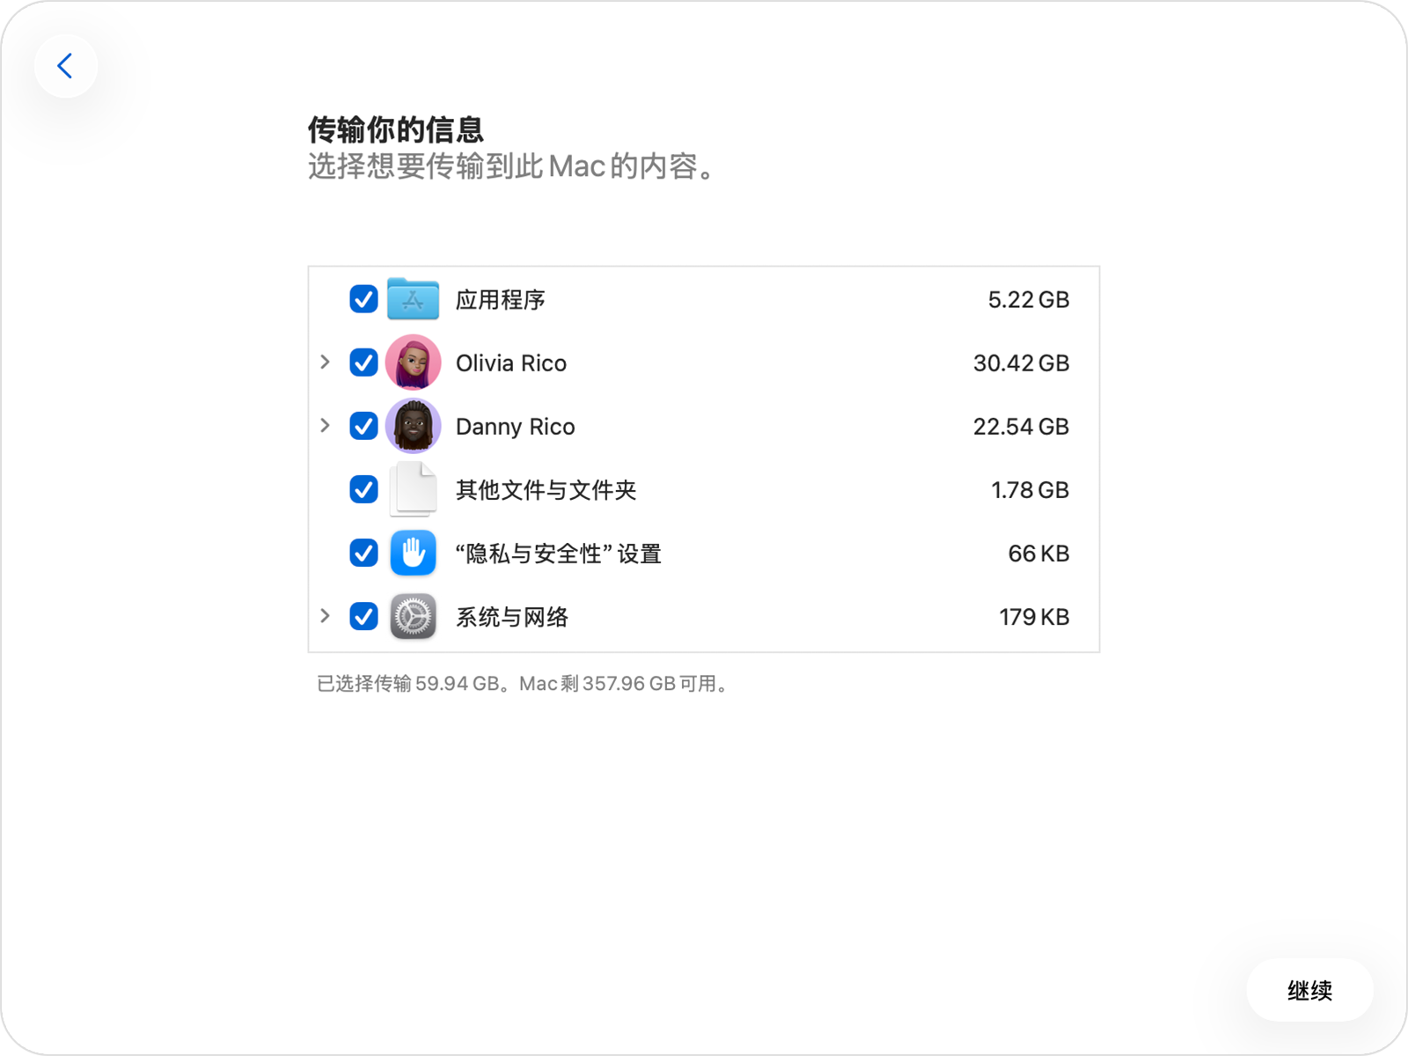Go back with the left arrow button
The width and height of the screenshot is (1408, 1056).
(66, 66)
